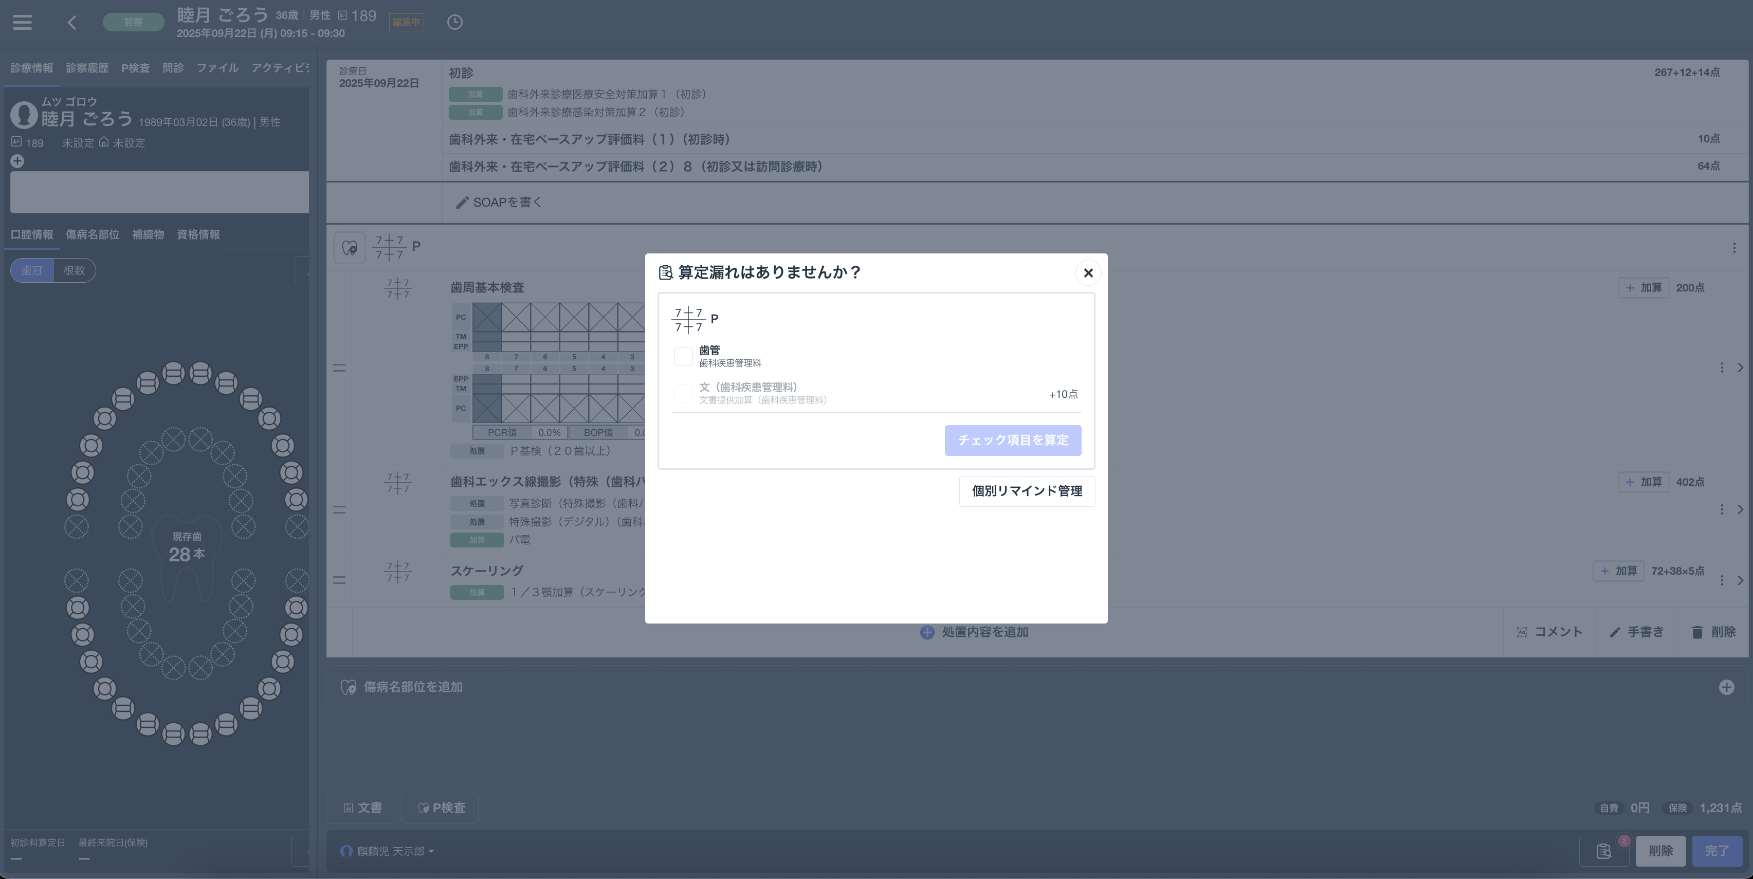Click the tooth icon beside P diagnosis
1753x879 pixels.
(350, 248)
